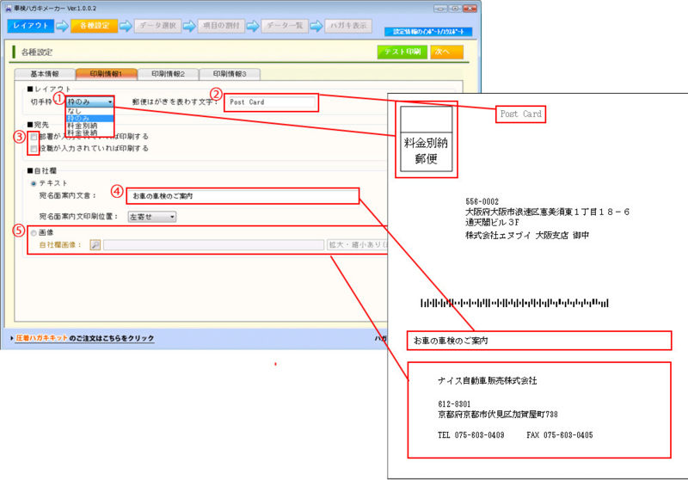Viewport: 688px width, 480px height.
Task: Click the 自社欄画像 path field
Action: [x=213, y=245]
